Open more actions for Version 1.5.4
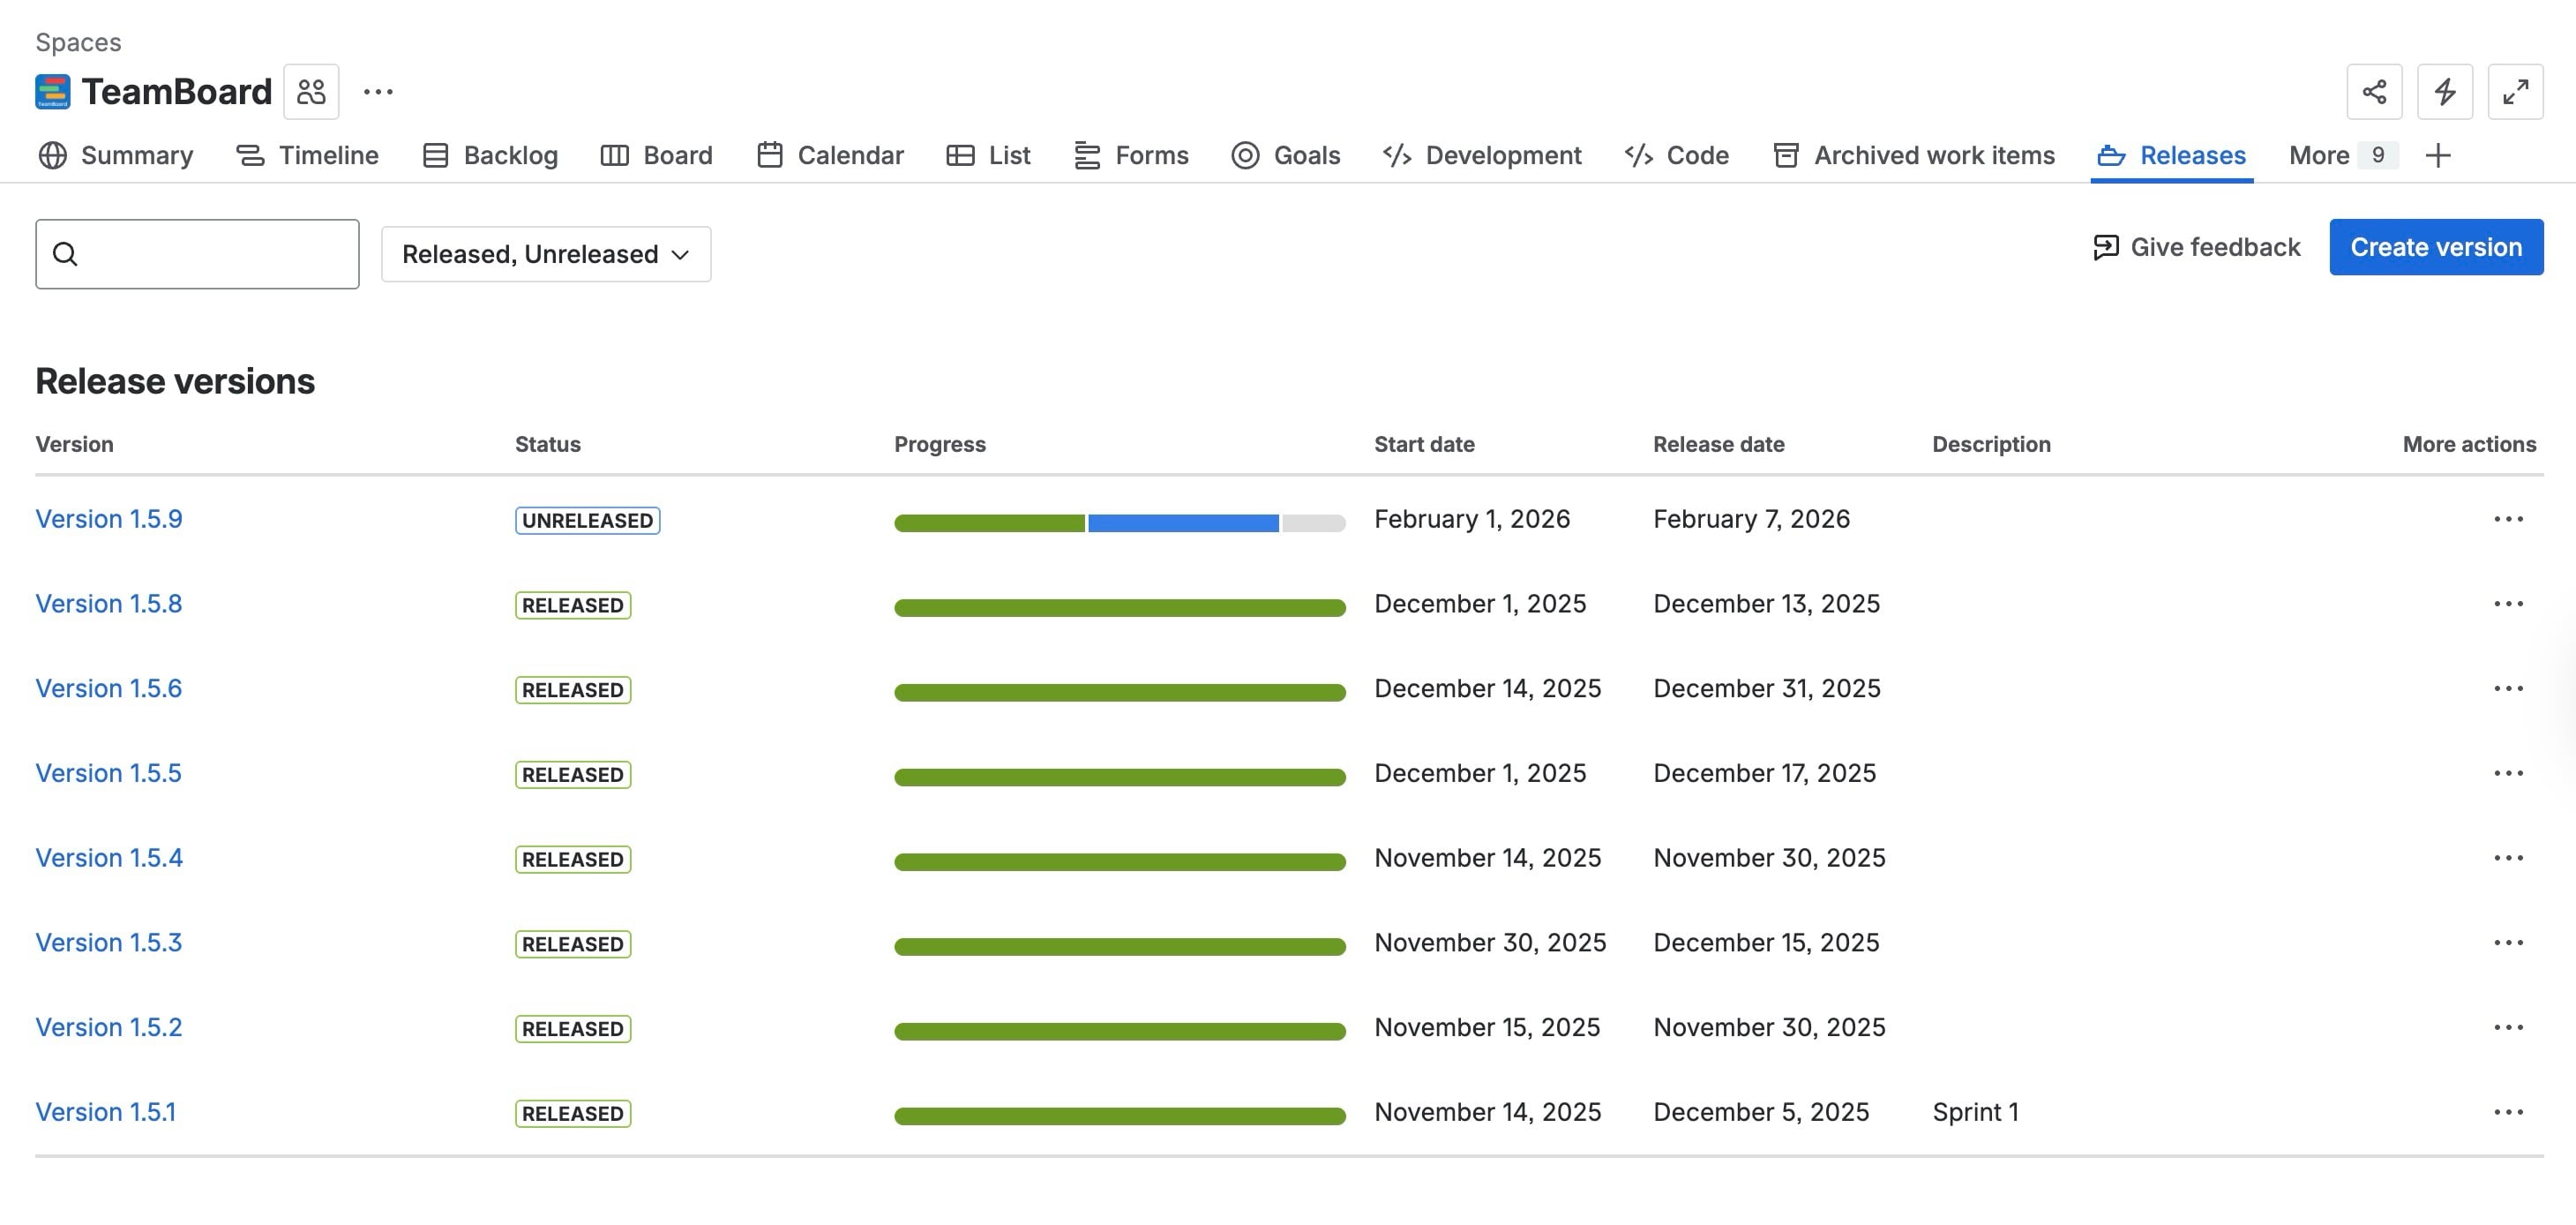Image resolution: width=2576 pixels, height=1225 pixels. [x=2508, y=859]
